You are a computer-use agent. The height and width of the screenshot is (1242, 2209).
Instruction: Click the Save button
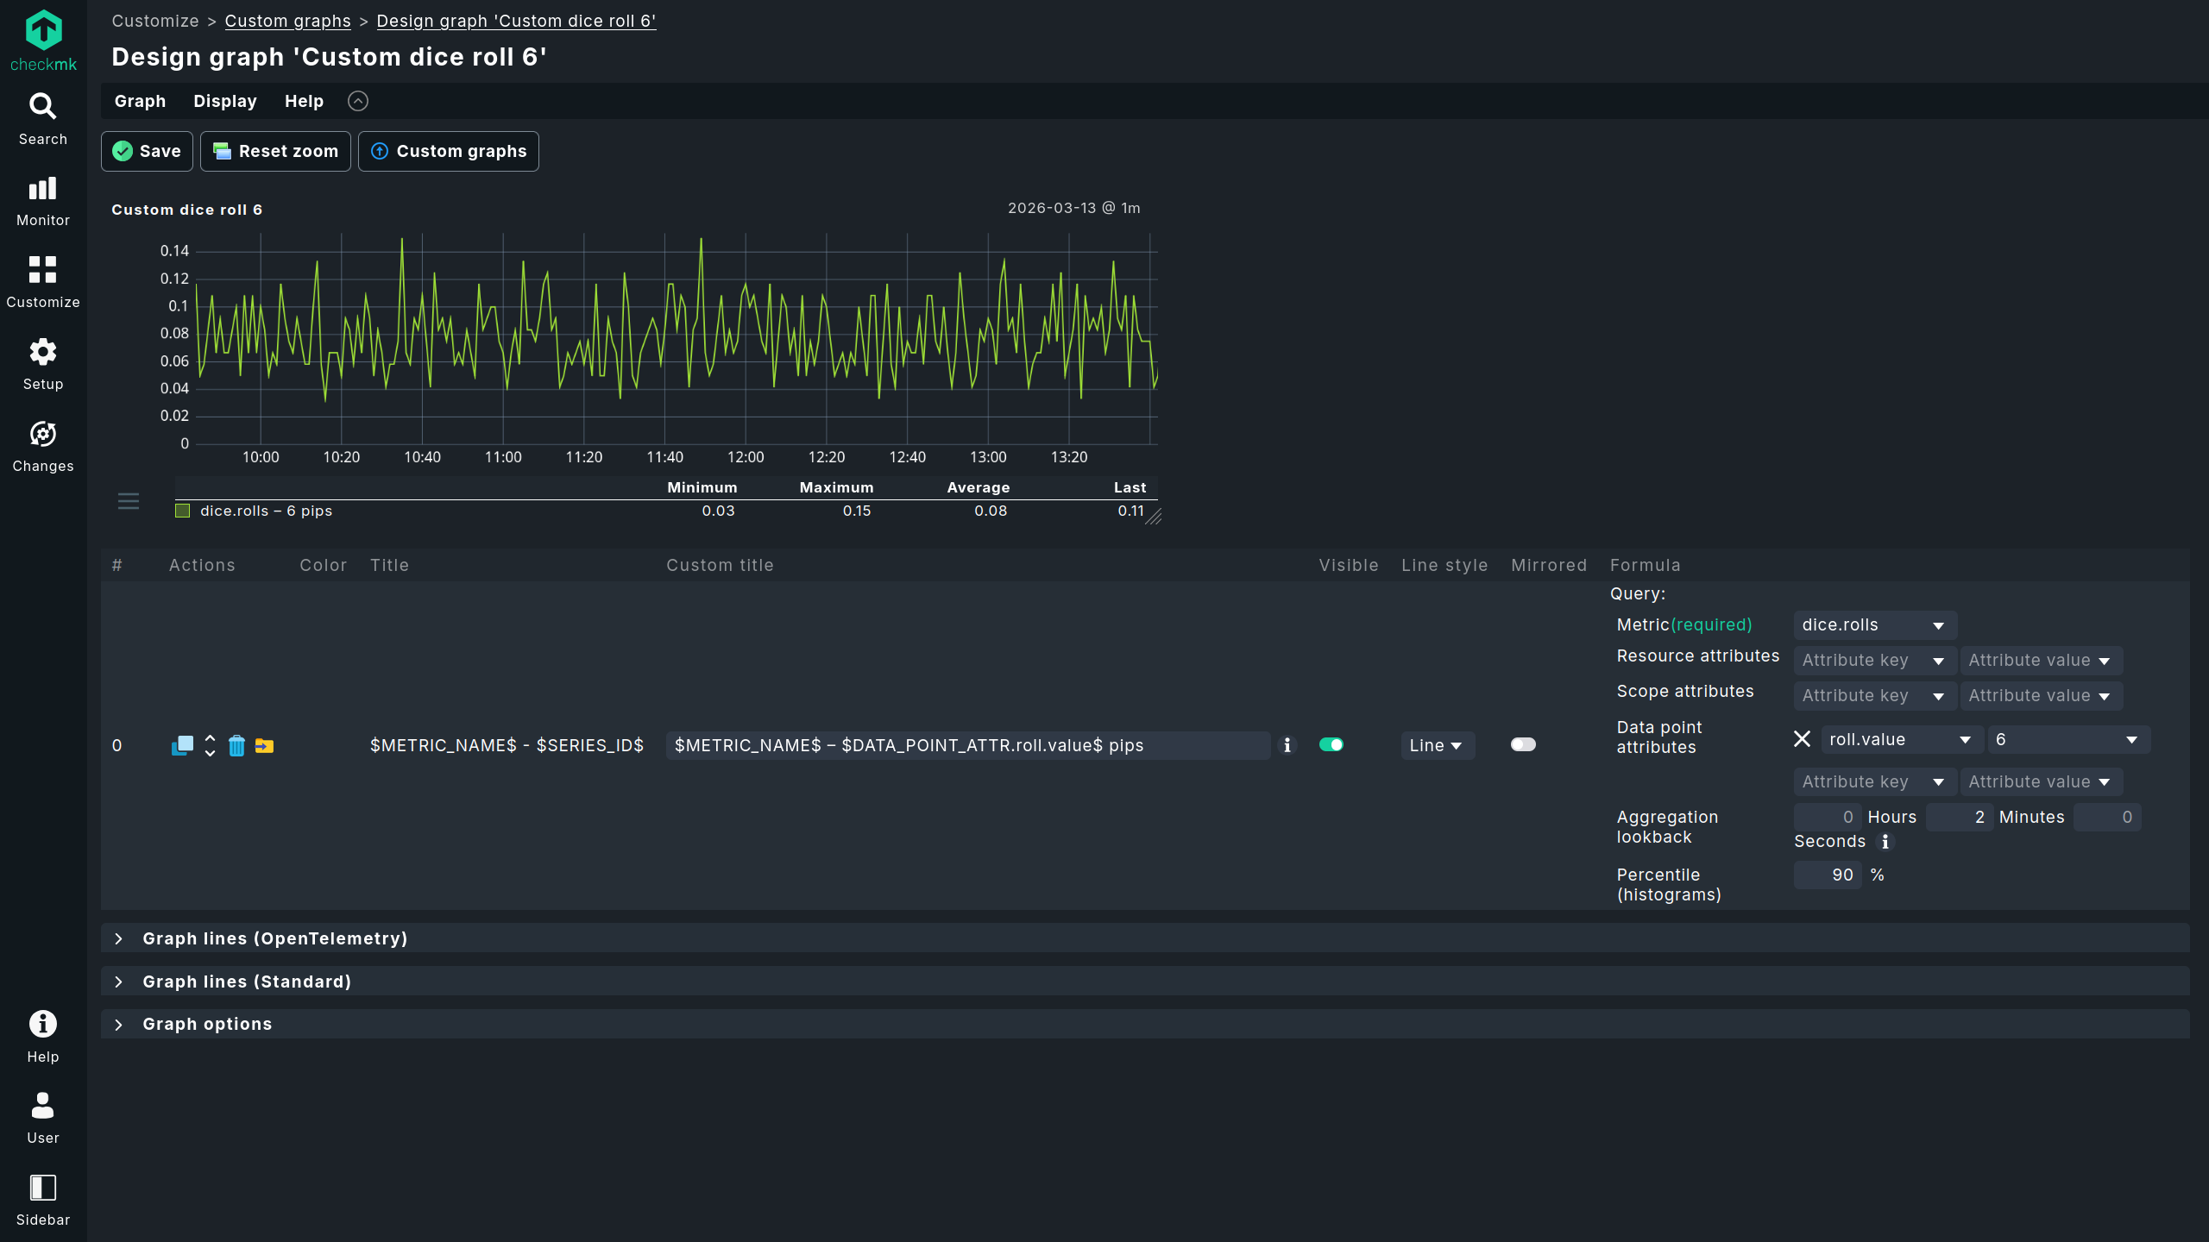[147, 151]
